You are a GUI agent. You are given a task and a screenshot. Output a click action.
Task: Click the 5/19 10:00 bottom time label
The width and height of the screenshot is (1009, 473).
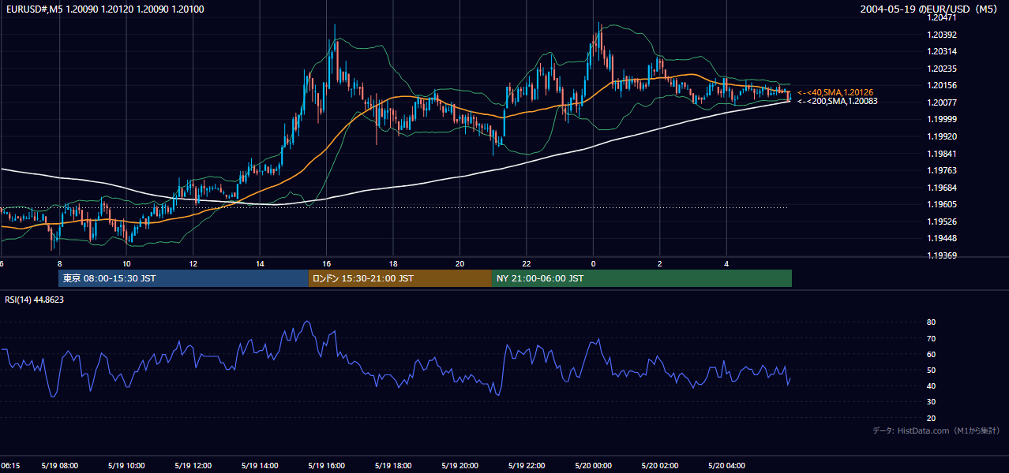126,466
